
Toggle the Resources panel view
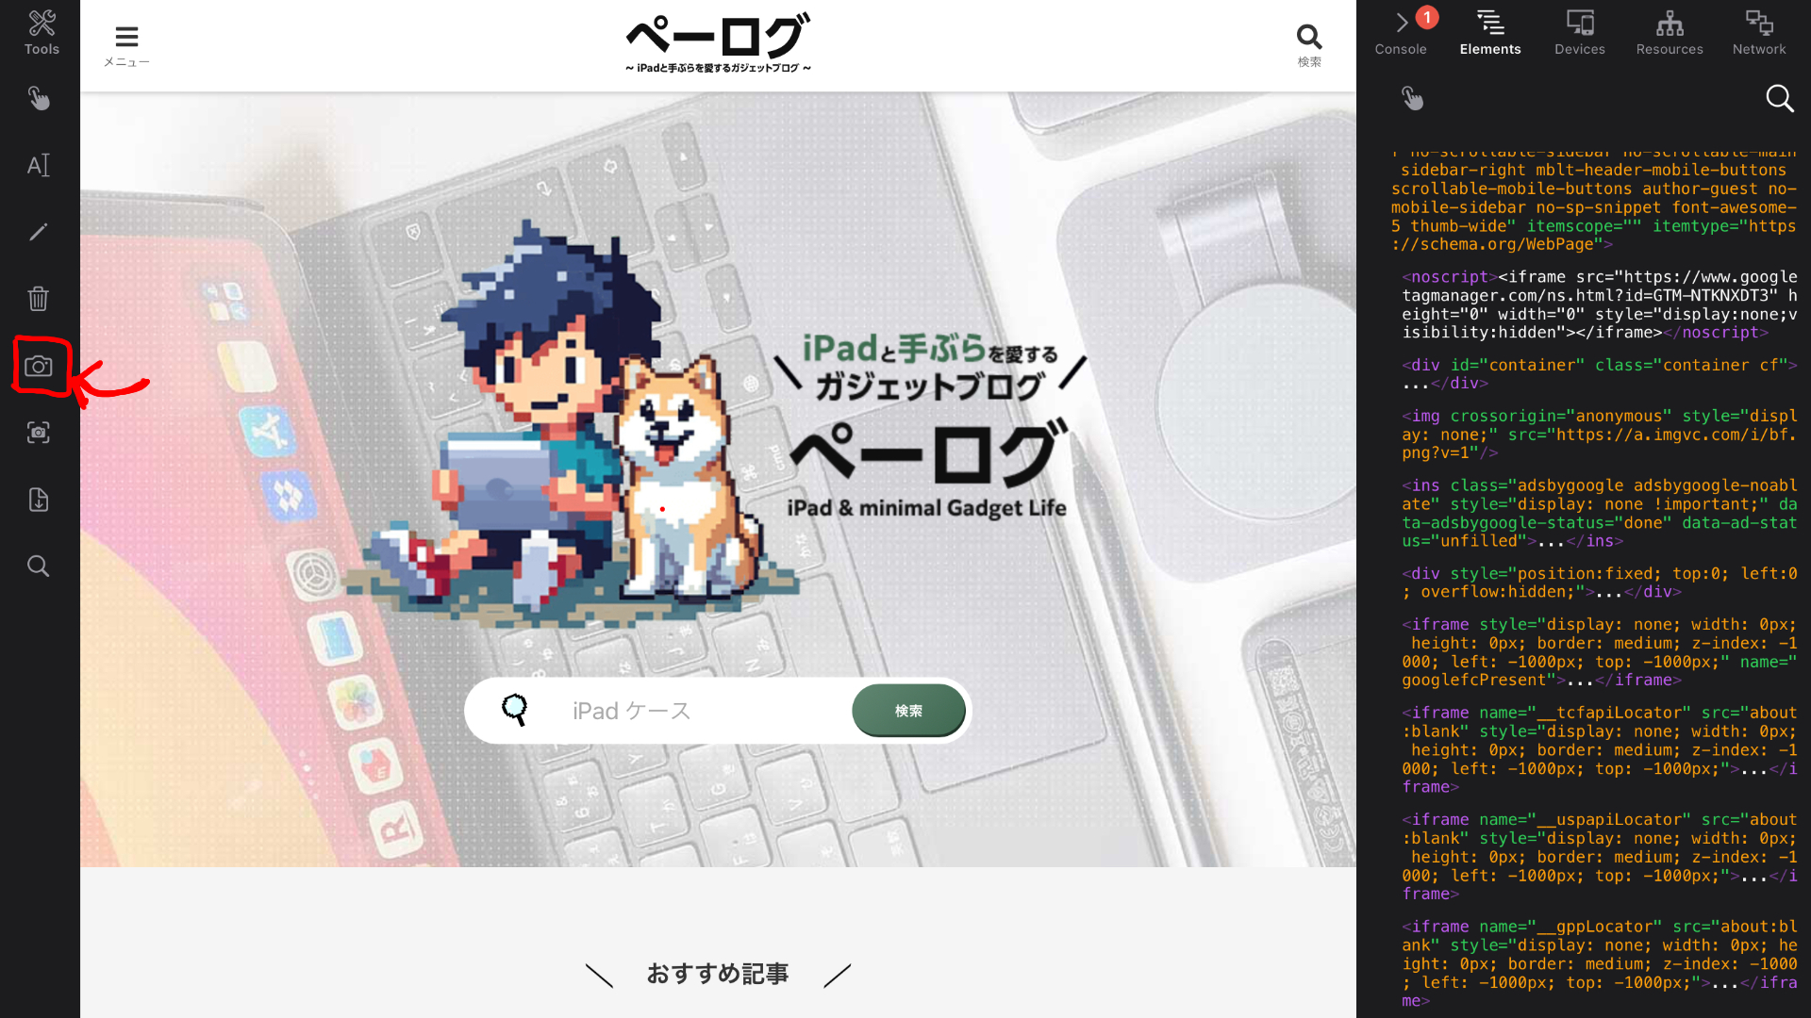pos(1670,31)
